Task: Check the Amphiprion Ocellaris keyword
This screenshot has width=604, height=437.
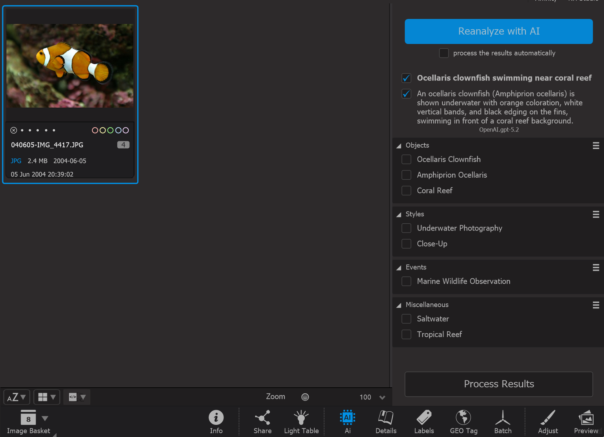Action: 406,175
